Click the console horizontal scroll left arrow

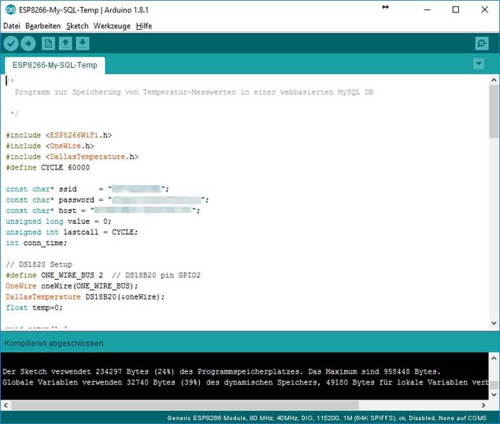pyautogui.click(x=6, y=406)
